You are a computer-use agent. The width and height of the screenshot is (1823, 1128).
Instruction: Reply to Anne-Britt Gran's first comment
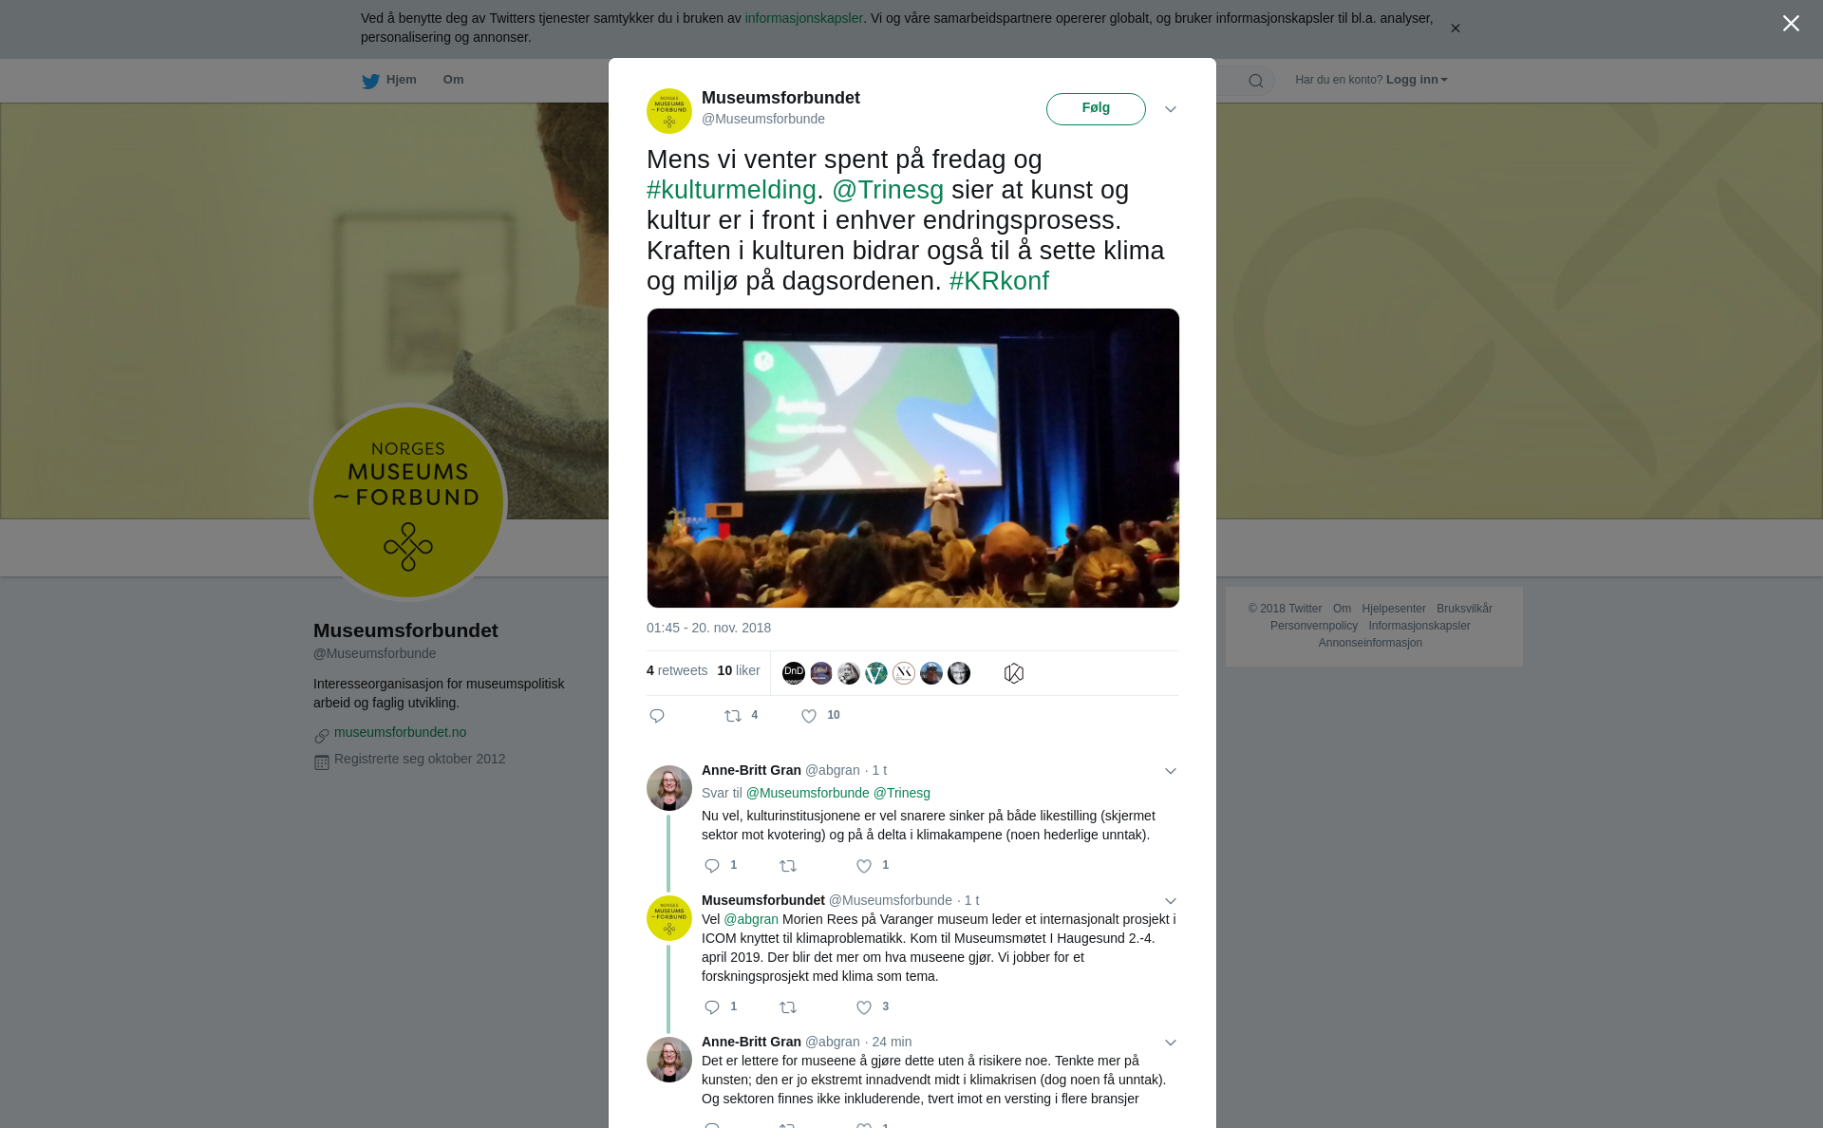click(712, 866)
